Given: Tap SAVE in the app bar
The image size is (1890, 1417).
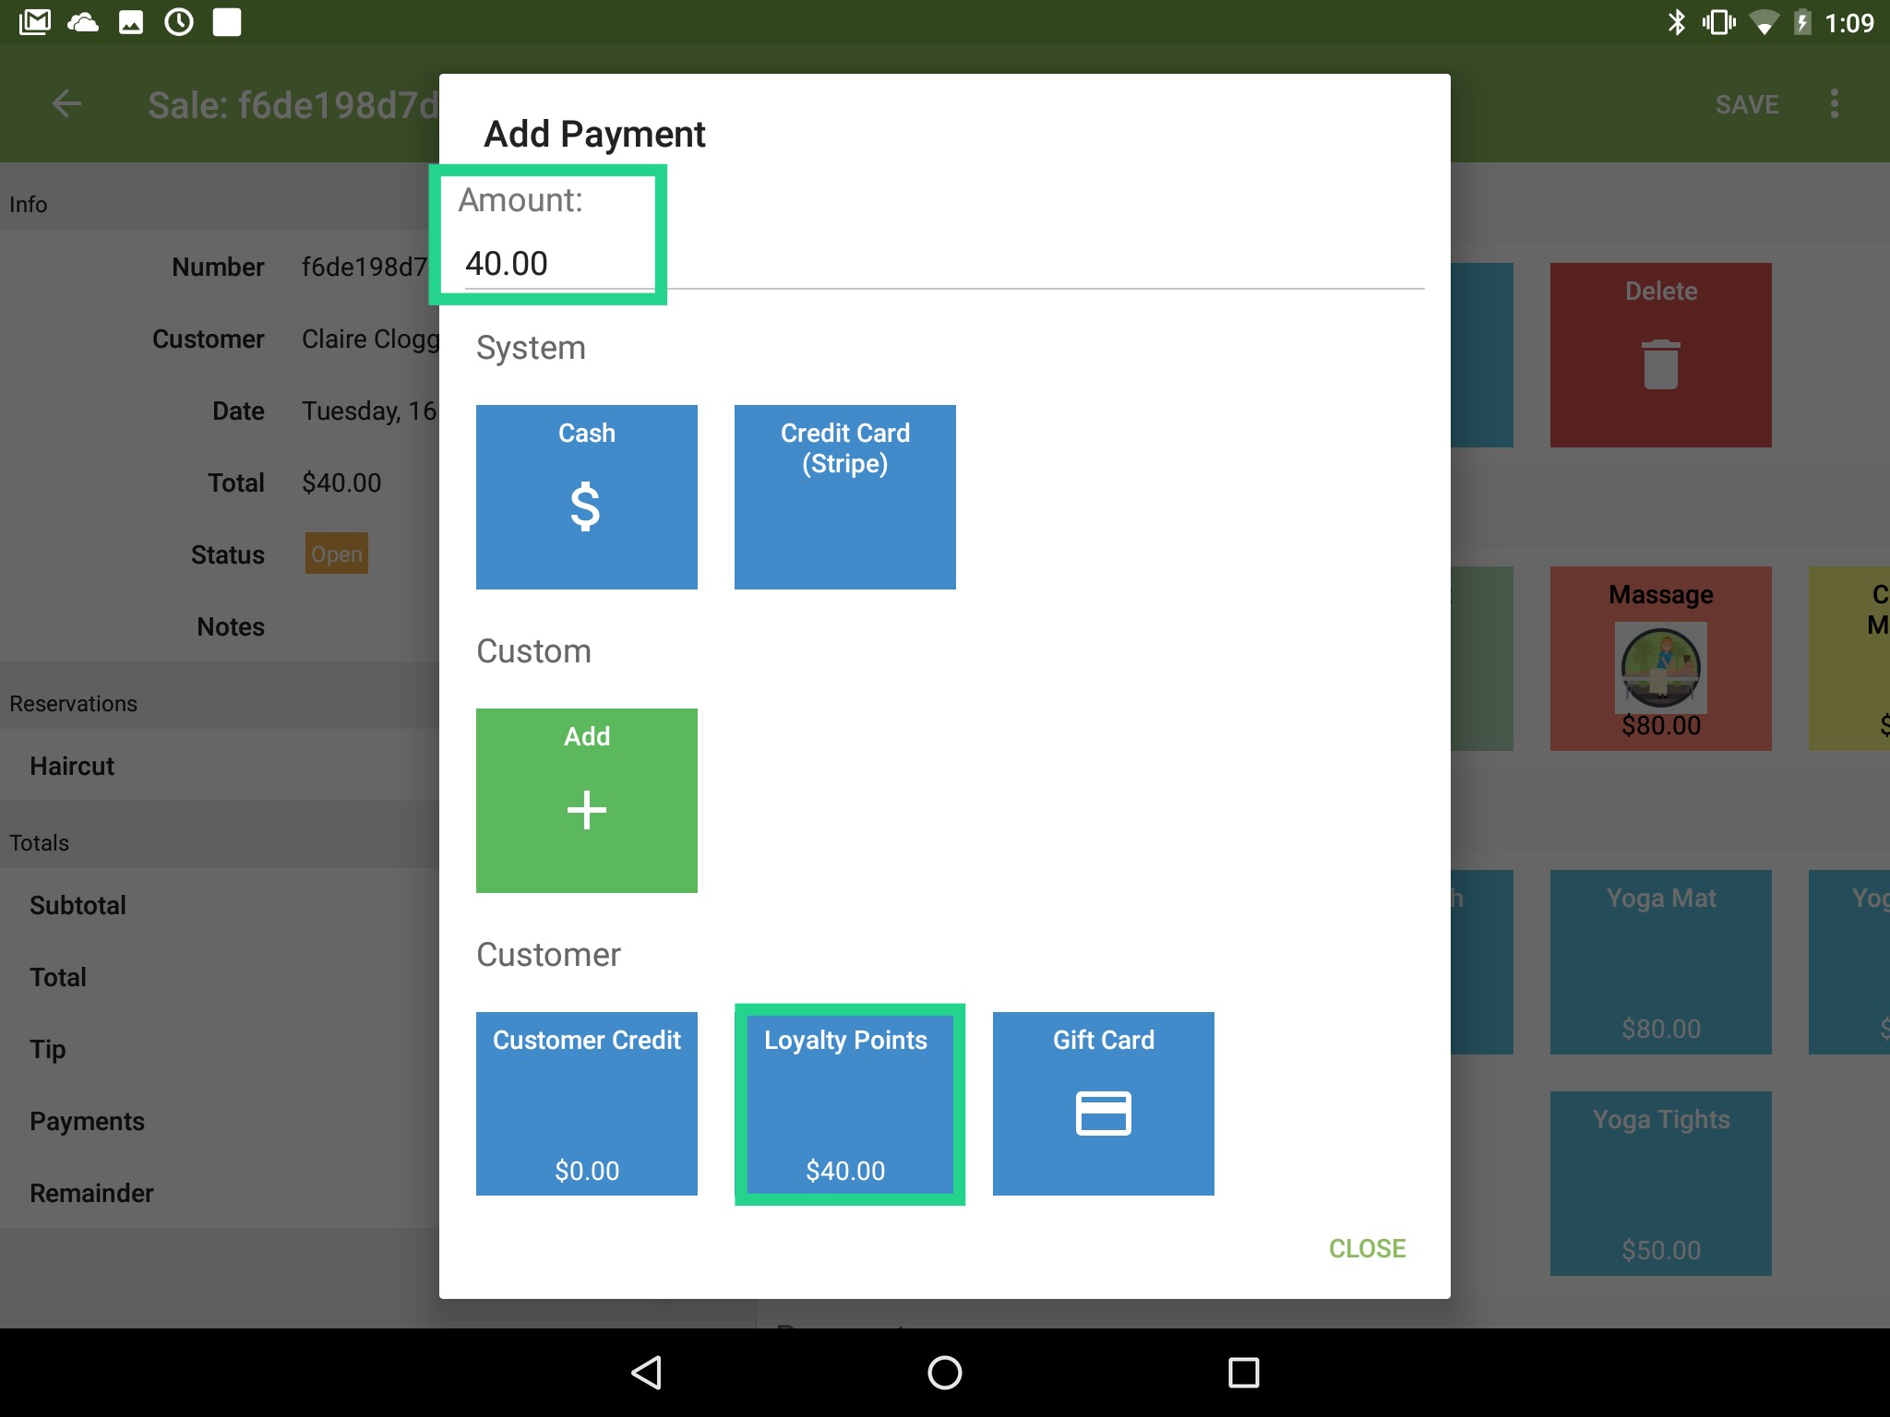Looking at the screenshot, I should coord(1745,103).
